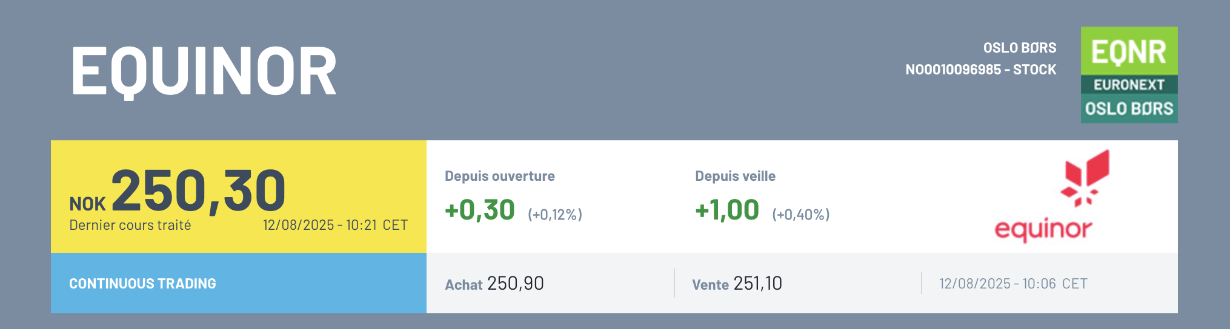The height and width of the screenshot is (329, 1230).
Task: Click the NOK currency label
Action: (x=87, y=204)
